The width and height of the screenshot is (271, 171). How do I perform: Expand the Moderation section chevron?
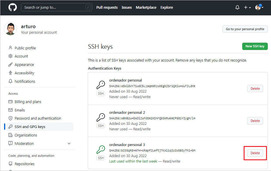pyautogui.click(x=69, y=143)
